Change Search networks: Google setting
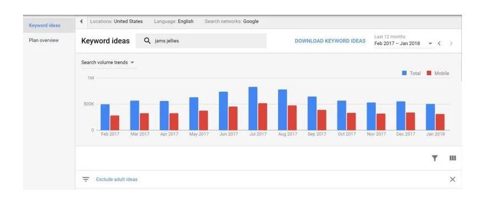Image resolution: width=480 pixels, height=202 pixels. [231, 21]
